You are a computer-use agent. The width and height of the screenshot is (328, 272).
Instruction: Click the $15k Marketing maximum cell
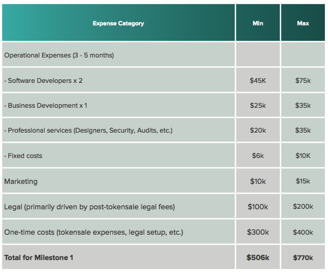(x=303, y=181)
